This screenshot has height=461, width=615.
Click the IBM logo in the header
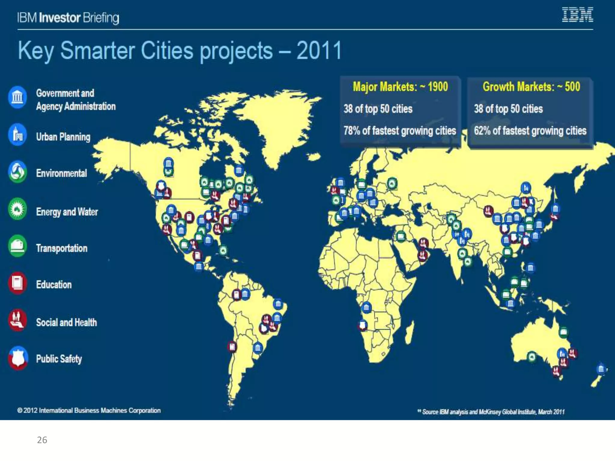(x=577, y=15)
